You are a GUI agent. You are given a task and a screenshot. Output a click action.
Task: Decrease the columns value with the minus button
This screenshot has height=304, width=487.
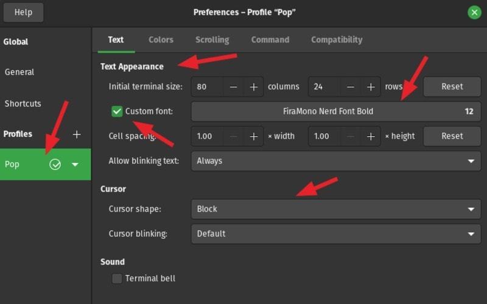pos(234,87)
